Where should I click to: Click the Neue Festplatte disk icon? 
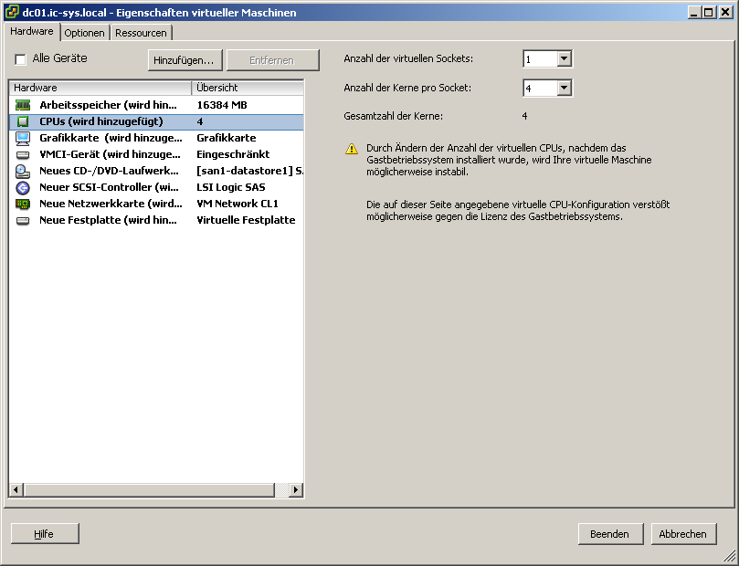pyautogui.click(x=23, y=220)
